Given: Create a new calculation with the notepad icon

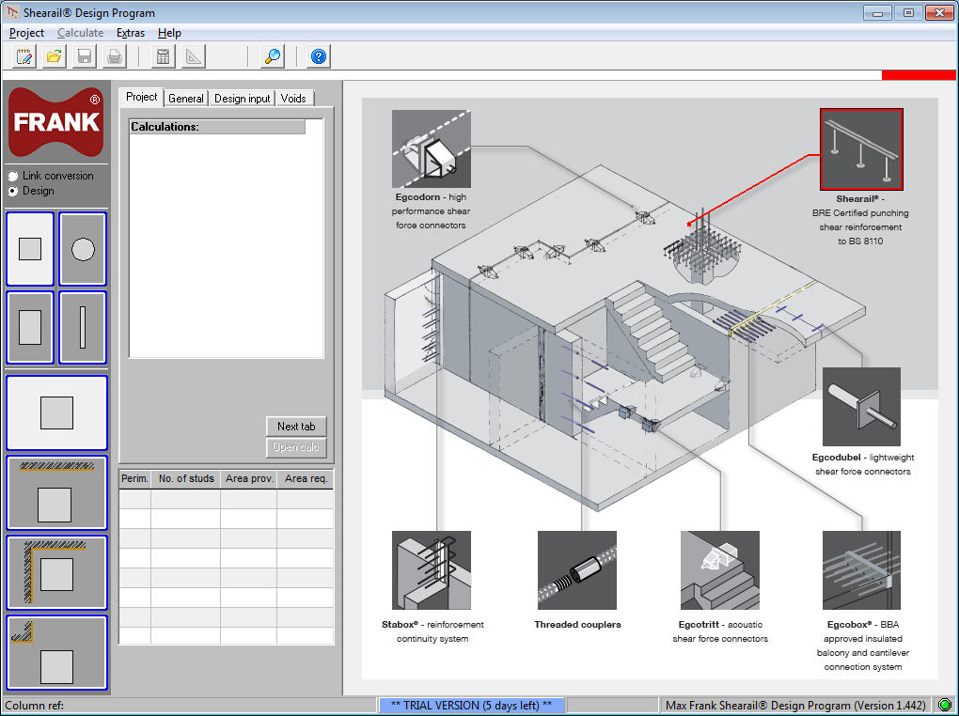Looking at the screenshot, I should point(22,55).
